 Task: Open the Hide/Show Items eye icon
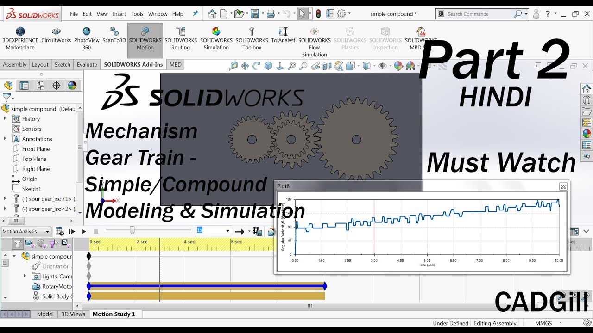tap(382, 66)
